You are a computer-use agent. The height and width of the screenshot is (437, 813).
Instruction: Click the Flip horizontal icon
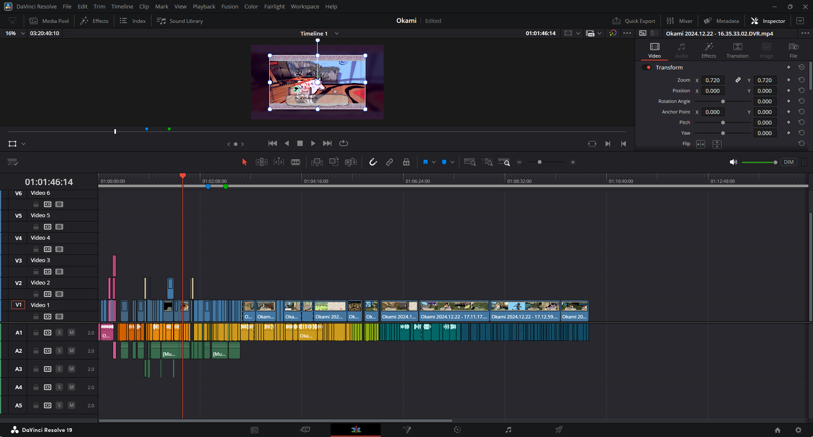click(x=701, y=144)
